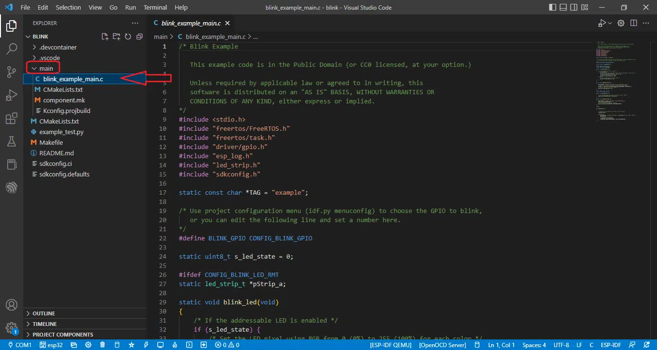
Task: Open the Help menu
Action: pos(181,8)
